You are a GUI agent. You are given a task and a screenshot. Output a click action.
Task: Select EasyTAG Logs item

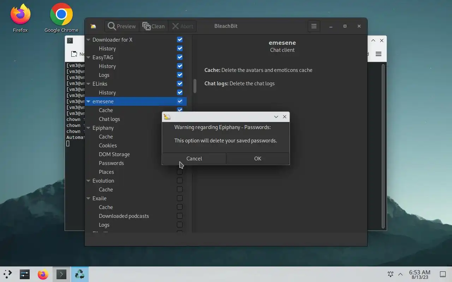[x=104, y=75]
